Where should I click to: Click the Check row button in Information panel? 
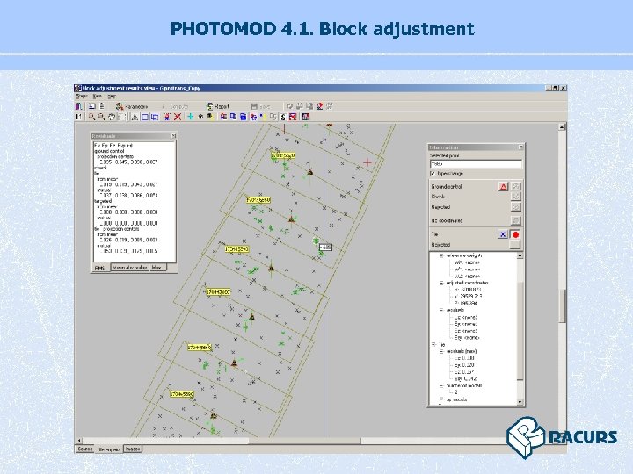point(515,197)
